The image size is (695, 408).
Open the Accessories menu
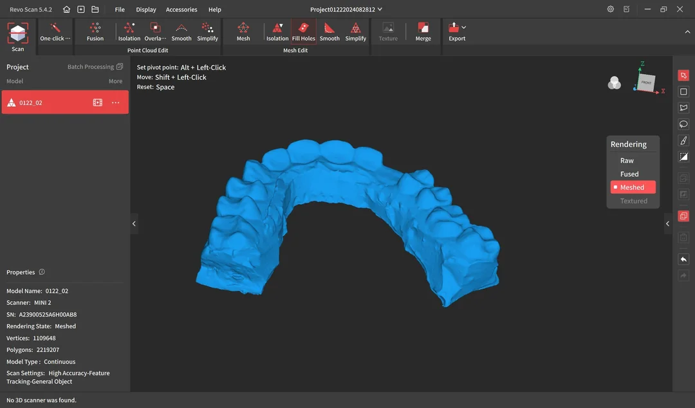(x=181, y=9)
